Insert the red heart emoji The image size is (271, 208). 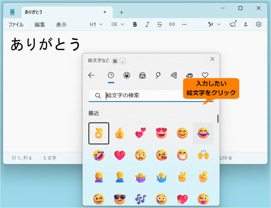[x=120, y=155]
